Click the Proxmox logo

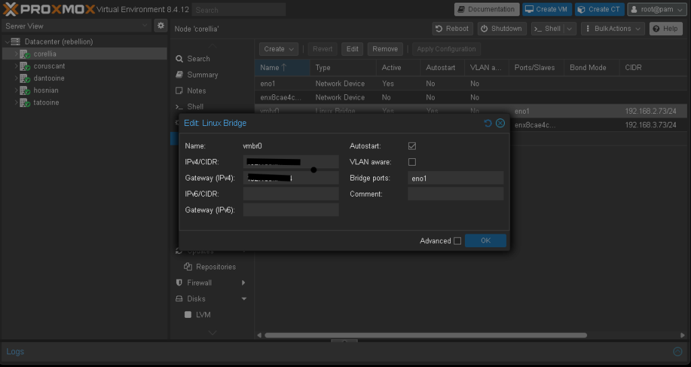(49, 9)
